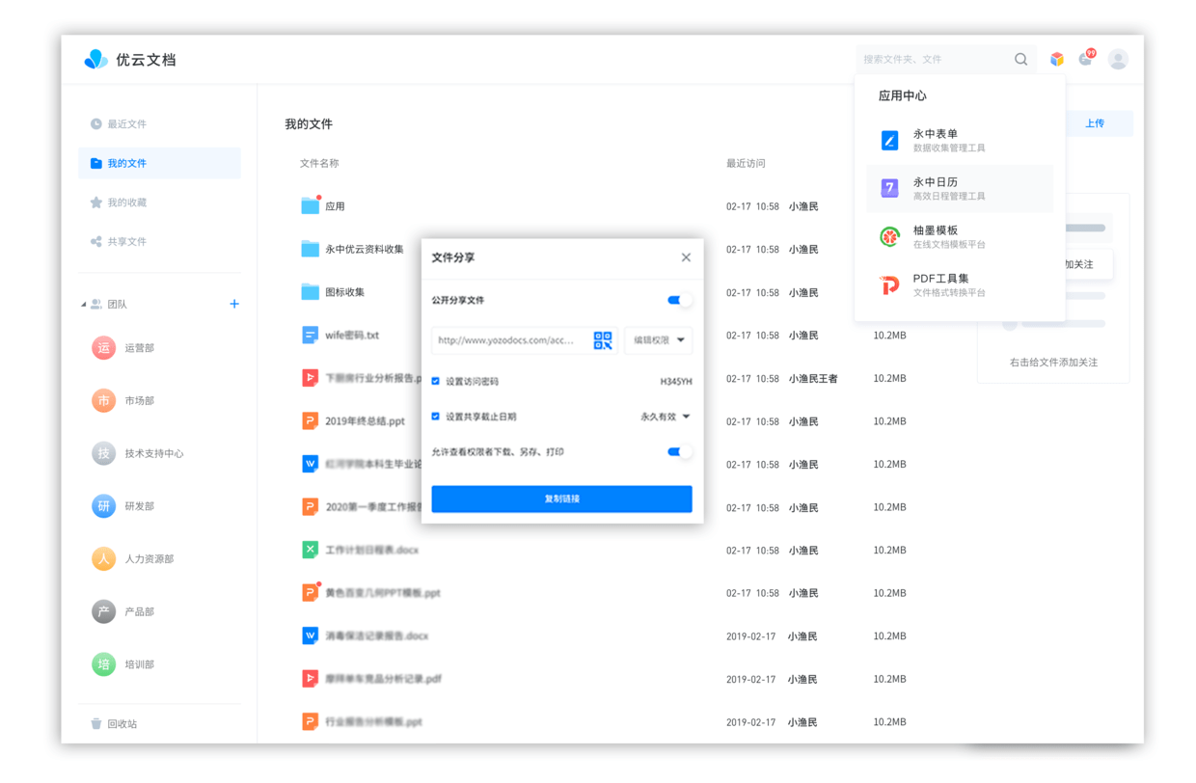Screen dimensions: 1196x783
Task: Click the 市场部 team avatar
Action: coord(103,400)
